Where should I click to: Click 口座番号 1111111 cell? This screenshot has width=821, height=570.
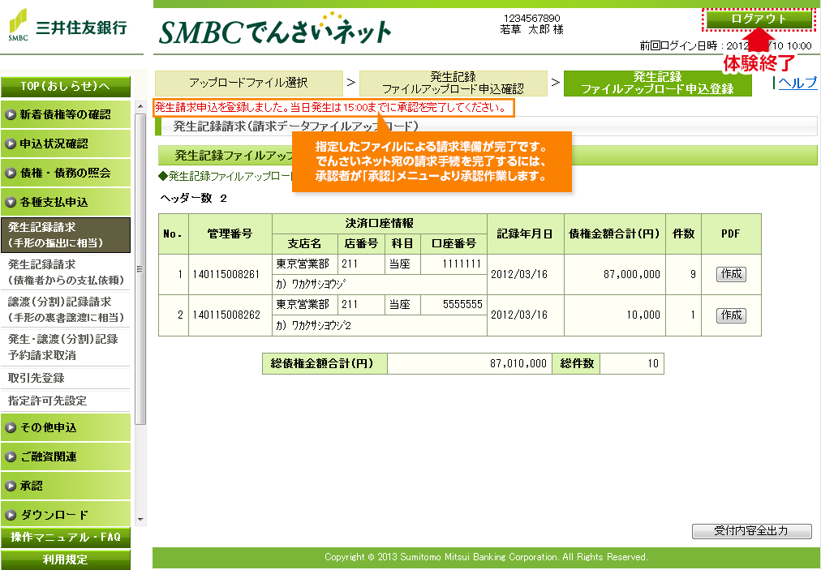453,264
